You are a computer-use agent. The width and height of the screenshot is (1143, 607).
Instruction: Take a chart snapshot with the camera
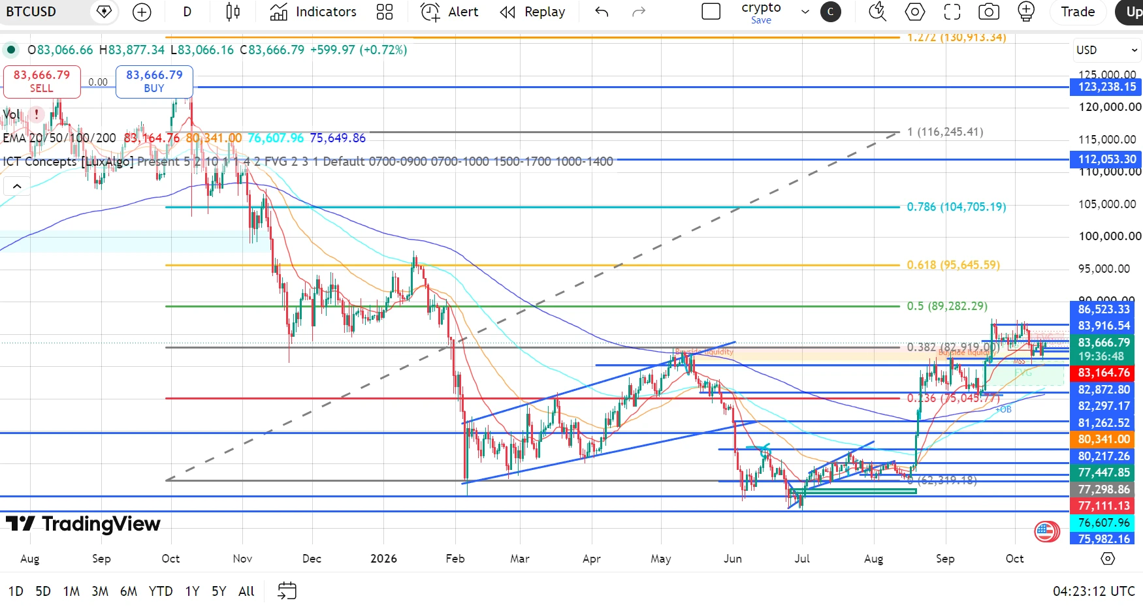(x=989, y=12)
